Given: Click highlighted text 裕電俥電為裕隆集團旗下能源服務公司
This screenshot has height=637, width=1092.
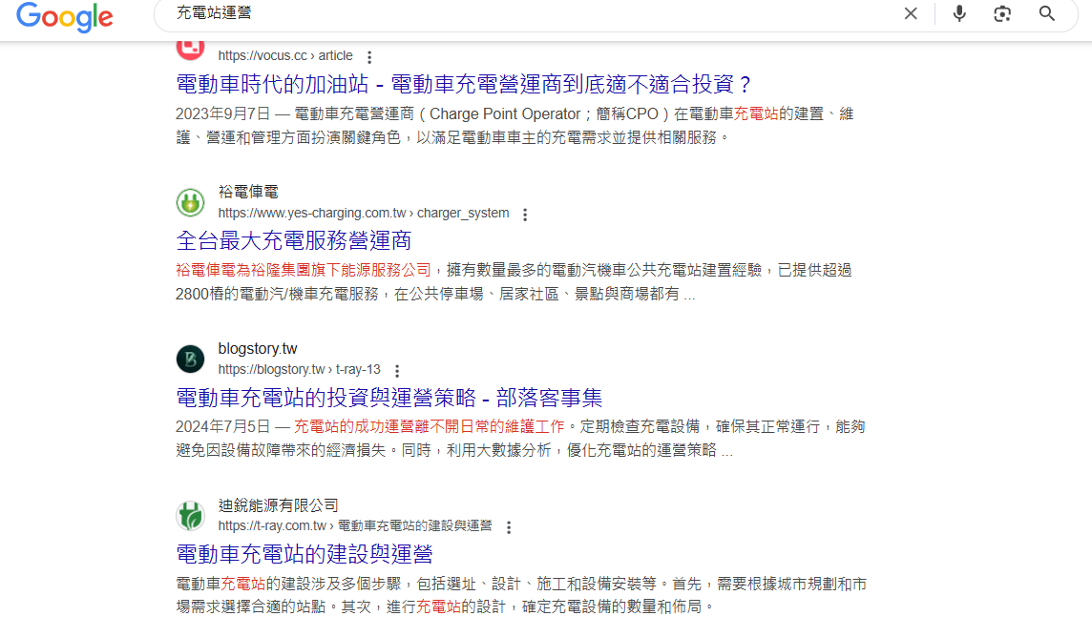Looking at the screenshot, I should (x=303, y=271).
